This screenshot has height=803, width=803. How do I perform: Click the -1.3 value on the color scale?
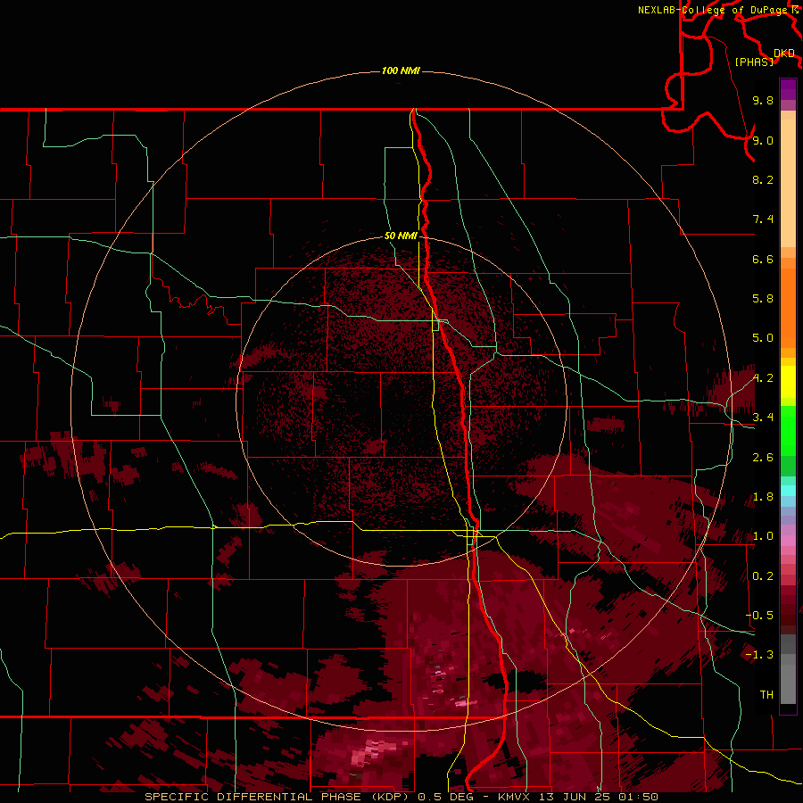759,655
